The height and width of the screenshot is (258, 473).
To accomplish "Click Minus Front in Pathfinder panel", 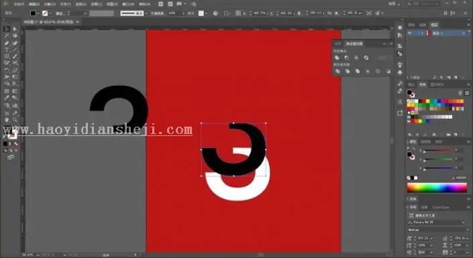I will click(x=347, y=58).
